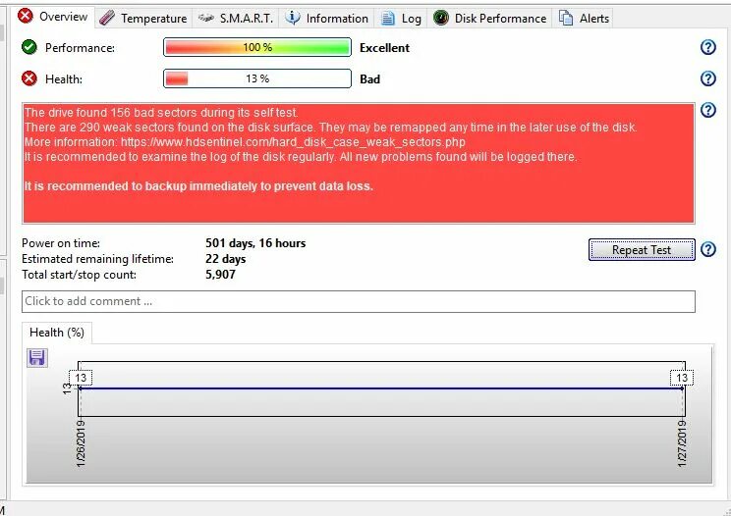The height and width of the screenshot is (516, 731).
Task: Click the 1/26/2019 date label on graph
Action: point(82,443)
